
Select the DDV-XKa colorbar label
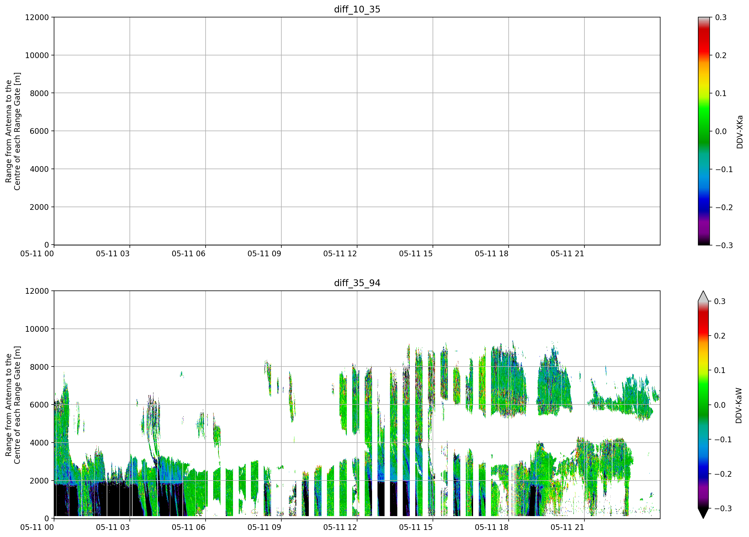(x=739, y=132)
